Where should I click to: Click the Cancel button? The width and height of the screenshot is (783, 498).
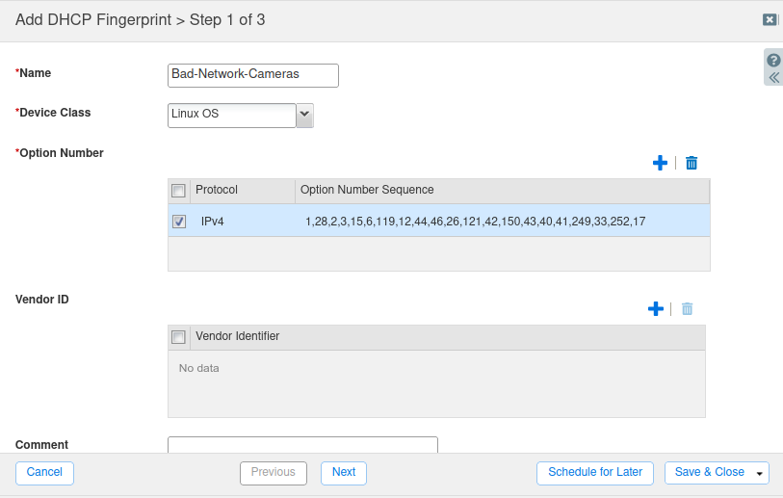(x=44, y=473)
